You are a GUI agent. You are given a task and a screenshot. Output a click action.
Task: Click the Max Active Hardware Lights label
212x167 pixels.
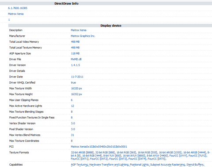pos(26,106)
